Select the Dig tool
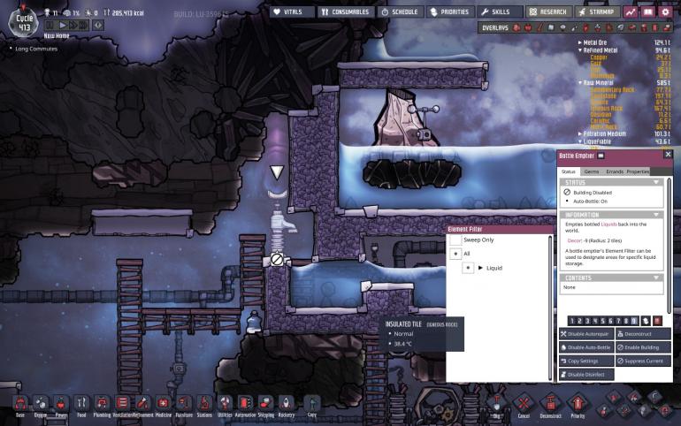The height and width of the screenshot is (426, 681). (496, 405)
